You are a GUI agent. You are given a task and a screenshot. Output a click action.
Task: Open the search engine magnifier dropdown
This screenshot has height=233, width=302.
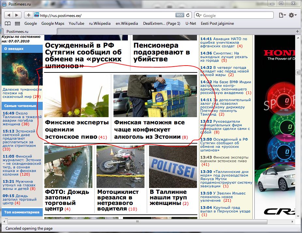pyautogui.click(x=199, y=16)
